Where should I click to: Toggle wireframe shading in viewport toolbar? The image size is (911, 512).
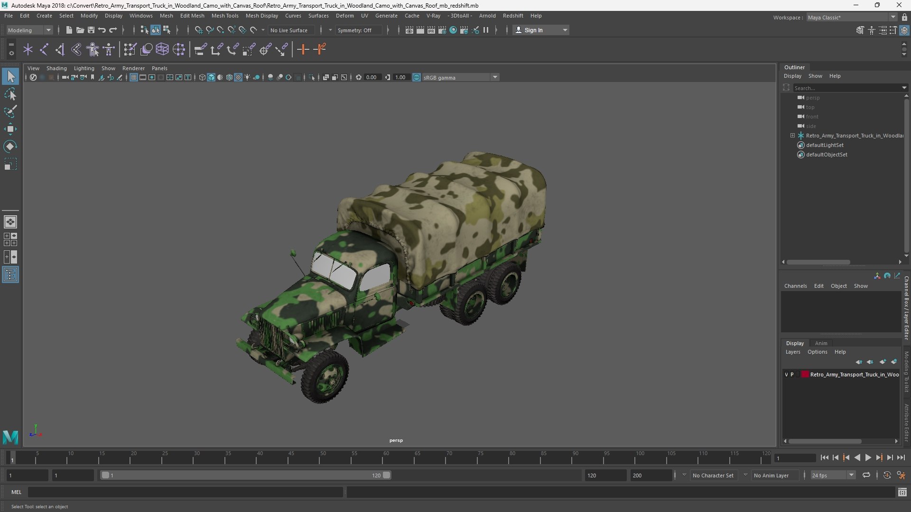tap(202, 77)
